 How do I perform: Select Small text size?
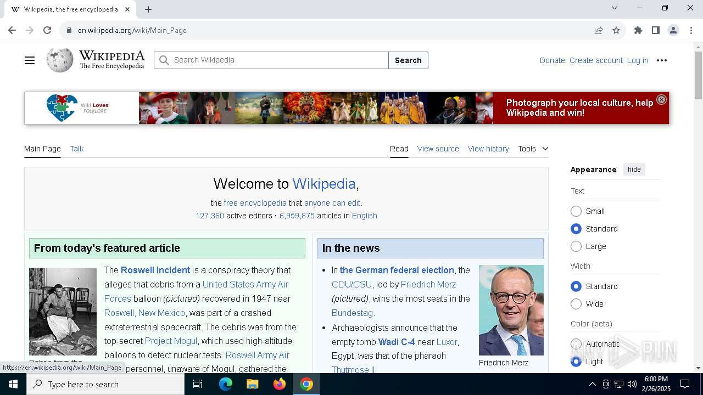point(576,211)
